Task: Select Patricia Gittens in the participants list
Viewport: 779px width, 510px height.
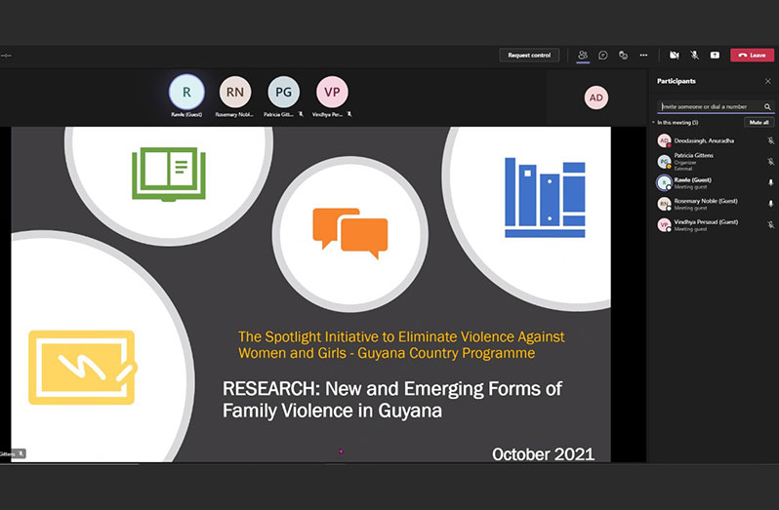Action: (x=716, y=162)
